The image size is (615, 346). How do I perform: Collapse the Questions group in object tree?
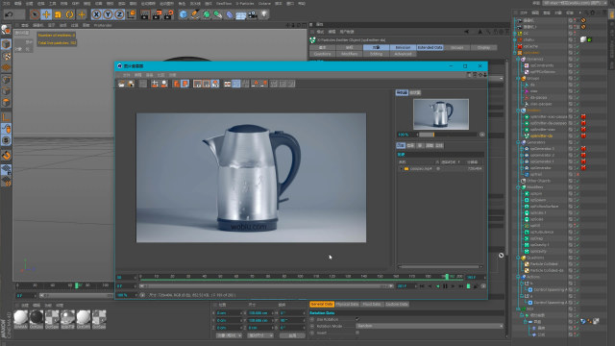[x=519, y=258]
